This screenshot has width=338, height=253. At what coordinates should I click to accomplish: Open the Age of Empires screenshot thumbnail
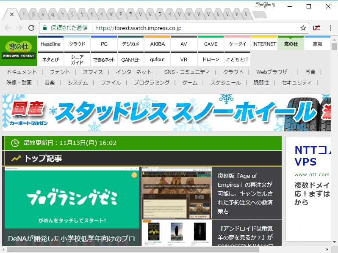(177, 193)
